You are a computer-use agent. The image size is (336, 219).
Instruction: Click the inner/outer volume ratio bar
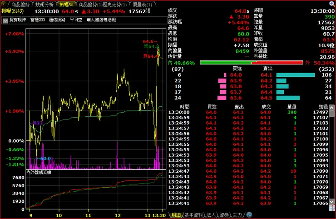coord(252,63)
